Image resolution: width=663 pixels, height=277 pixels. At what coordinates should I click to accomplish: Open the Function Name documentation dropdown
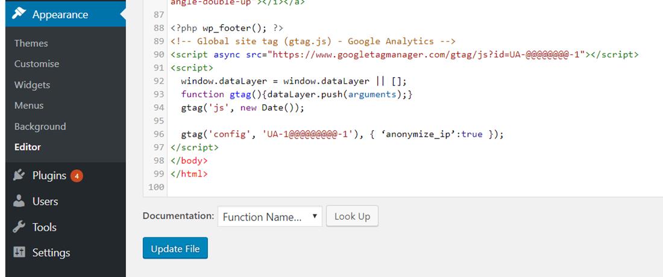pos(270,216)
